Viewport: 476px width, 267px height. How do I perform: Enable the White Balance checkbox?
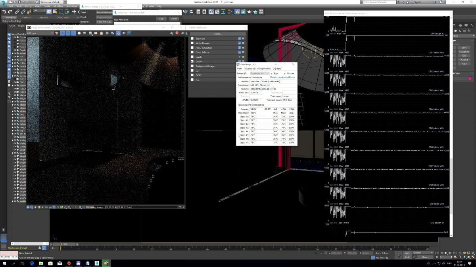click(x=192, y=43)
